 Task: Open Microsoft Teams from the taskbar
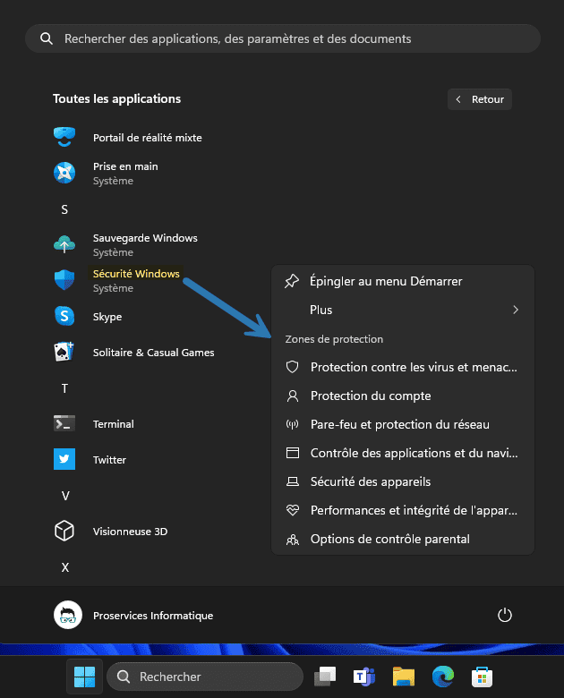(364, 677)
